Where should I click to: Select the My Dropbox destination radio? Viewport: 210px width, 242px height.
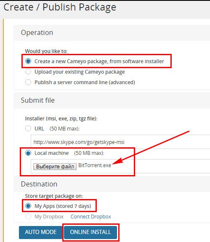(28, 216)
